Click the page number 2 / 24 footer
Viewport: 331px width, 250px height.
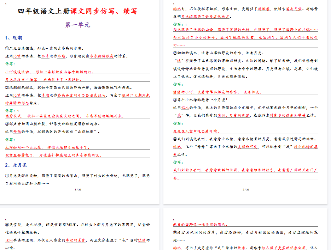tap(246, 190)
